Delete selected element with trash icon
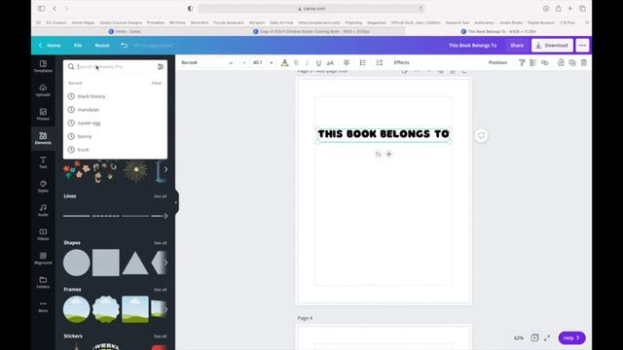623x350 pixels. [x=584, y=62]
